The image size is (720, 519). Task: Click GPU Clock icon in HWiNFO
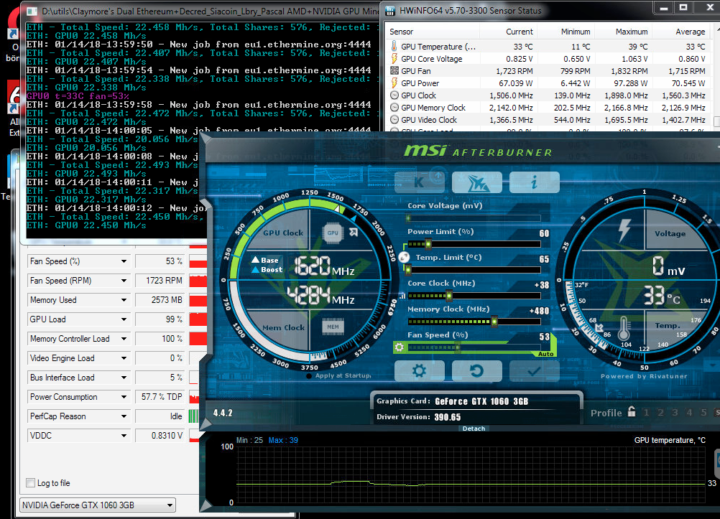click(394, 95)
